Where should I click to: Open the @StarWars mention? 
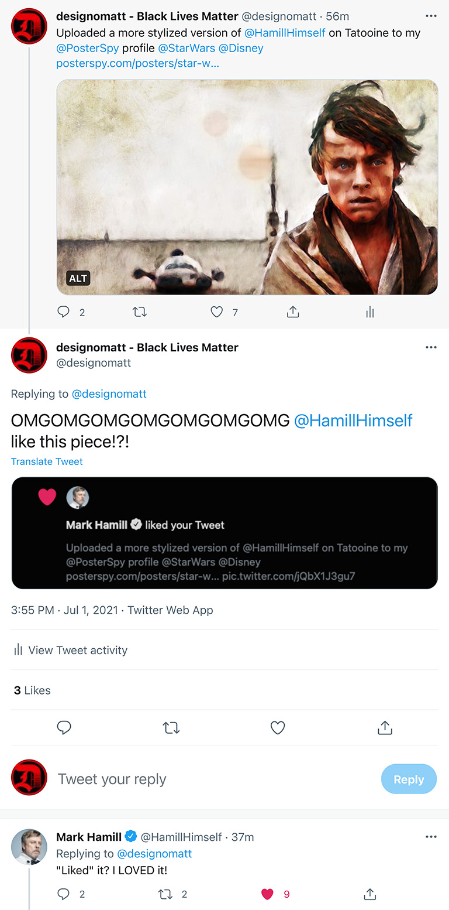186,48
